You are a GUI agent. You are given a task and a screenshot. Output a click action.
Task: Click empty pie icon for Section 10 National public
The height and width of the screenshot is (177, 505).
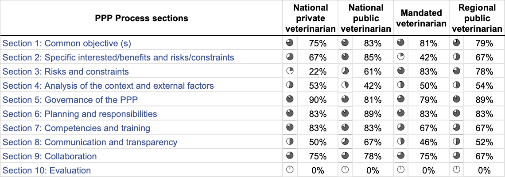[345, 170]
